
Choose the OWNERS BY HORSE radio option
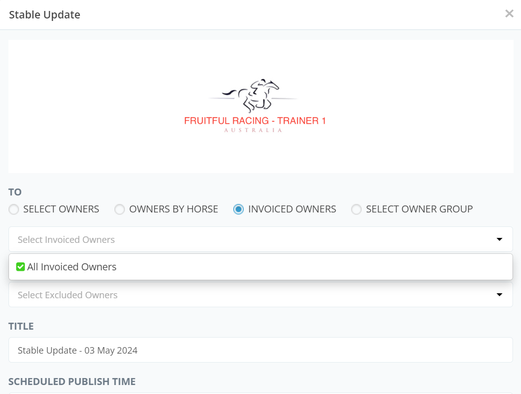(120, 209)
